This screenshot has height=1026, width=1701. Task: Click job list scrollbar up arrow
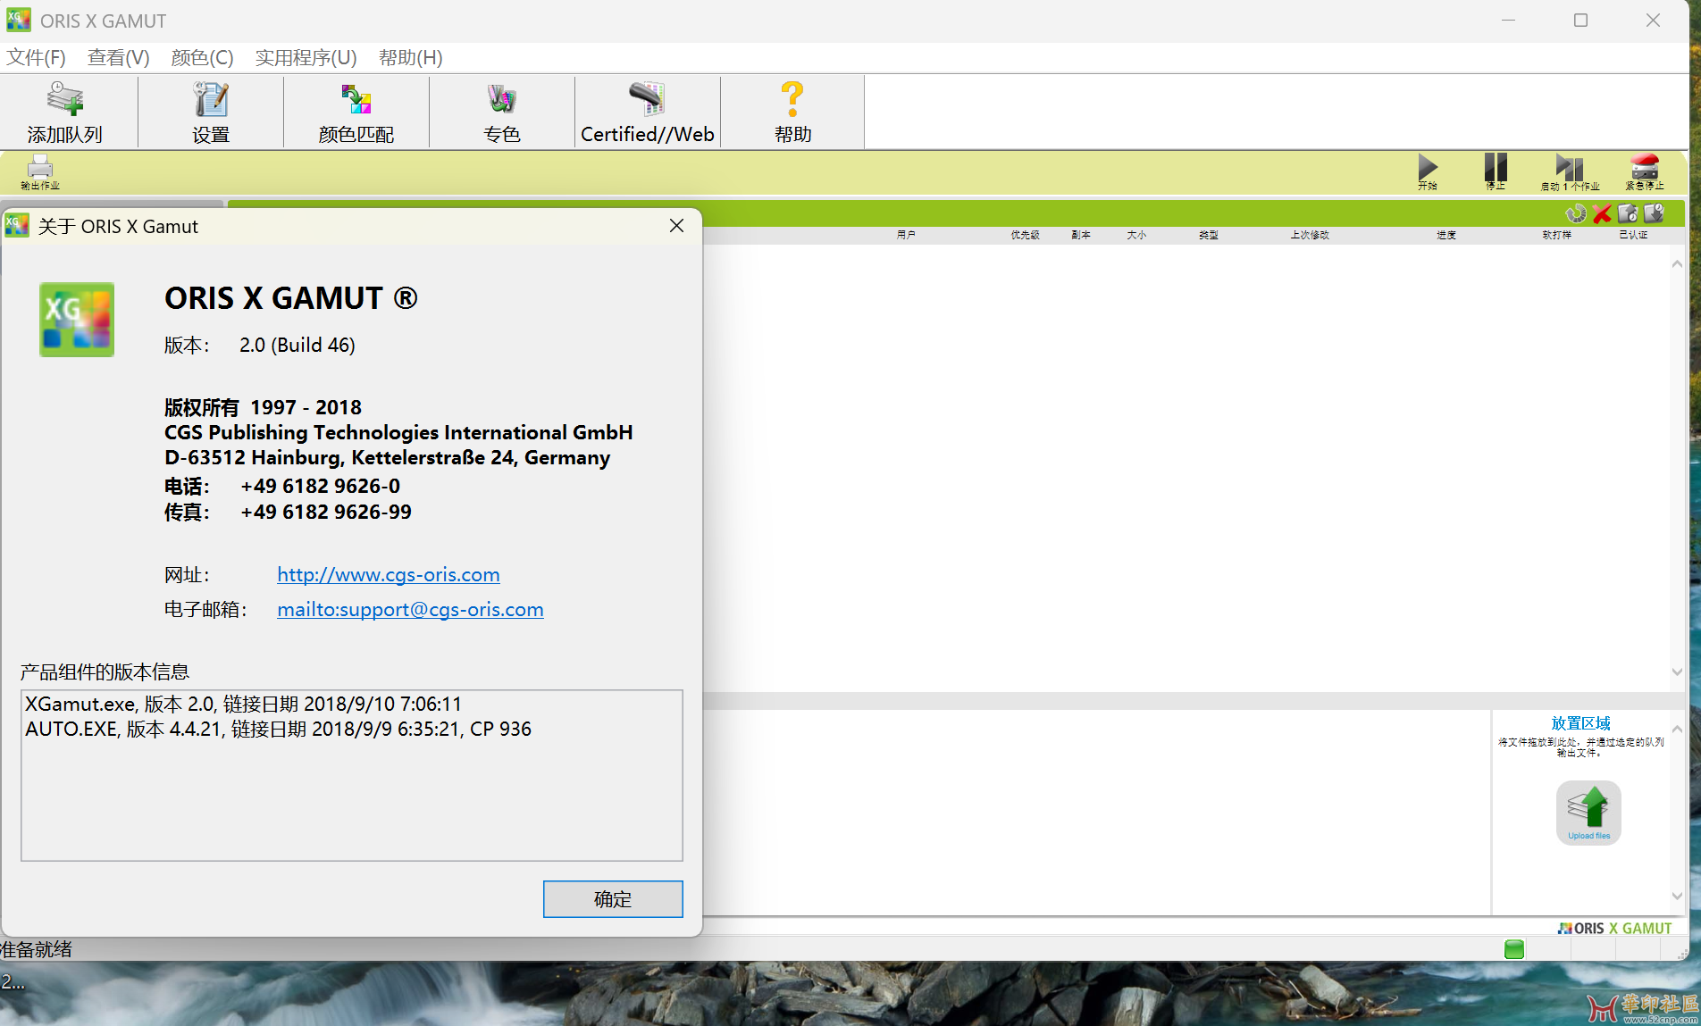[1677, 264]
